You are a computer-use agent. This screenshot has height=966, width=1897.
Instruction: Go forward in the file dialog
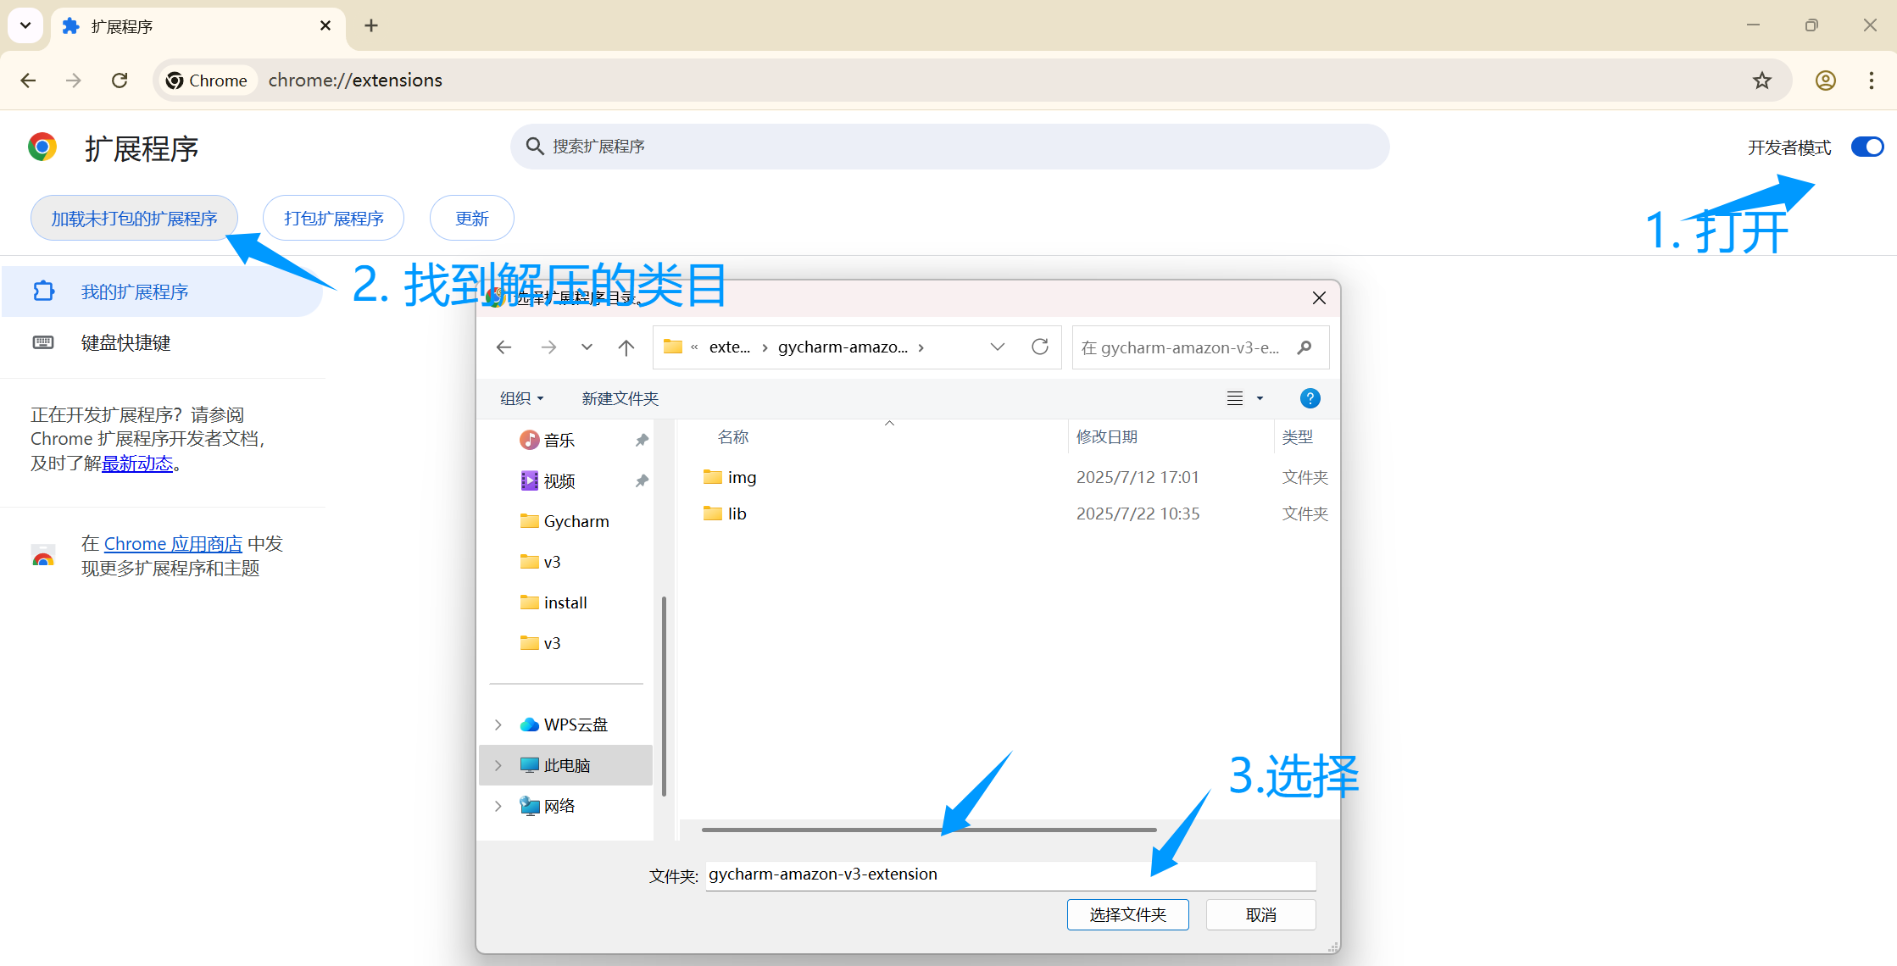tap(549, 347)
